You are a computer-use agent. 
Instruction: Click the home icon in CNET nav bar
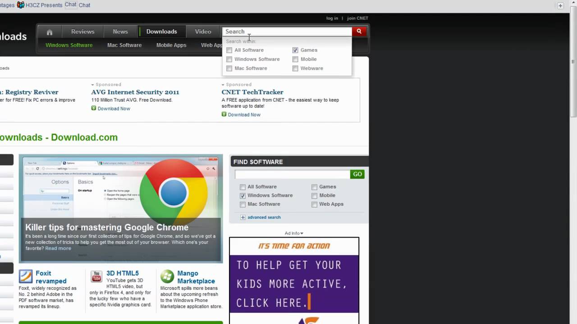(x=50, y=32)
